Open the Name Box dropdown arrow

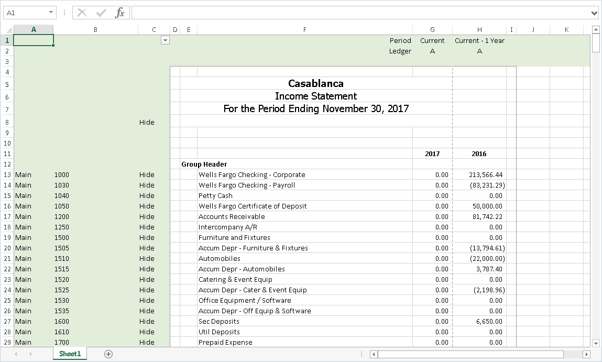click(50, 12)
